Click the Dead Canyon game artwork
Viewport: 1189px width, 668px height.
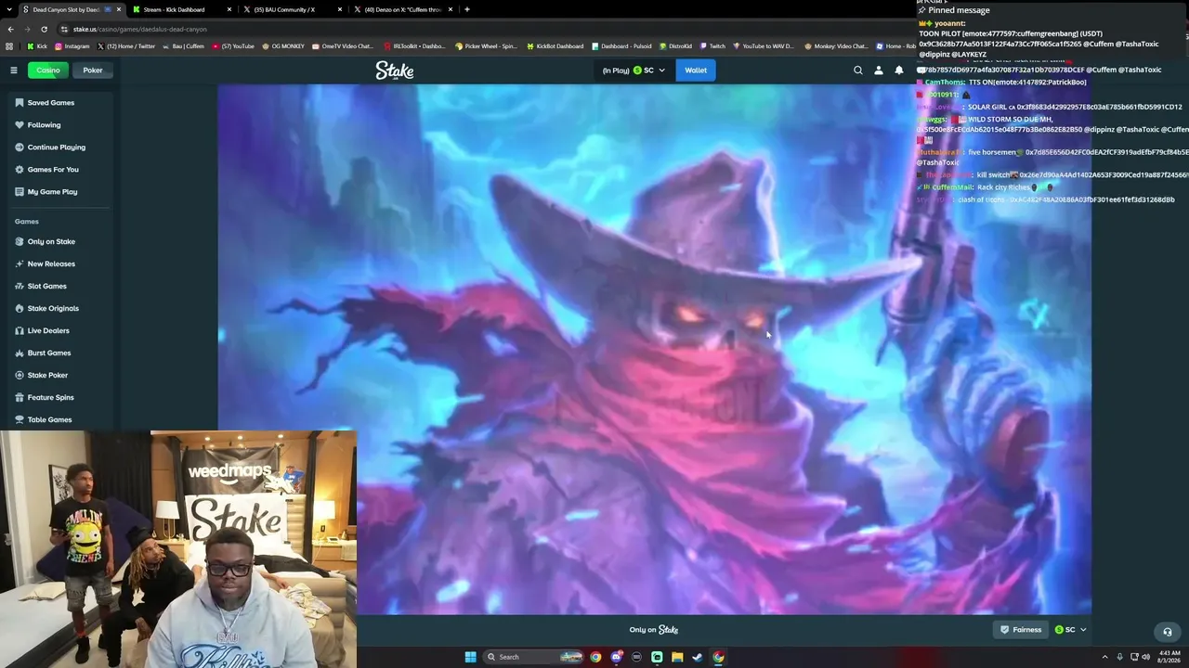(654, 350)
